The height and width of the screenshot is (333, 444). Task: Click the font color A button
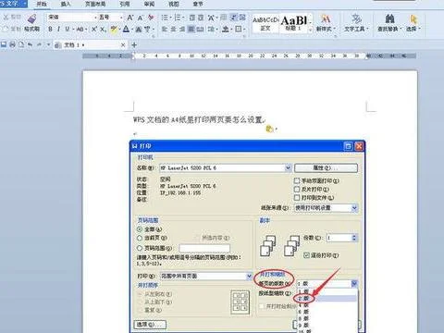126,30
